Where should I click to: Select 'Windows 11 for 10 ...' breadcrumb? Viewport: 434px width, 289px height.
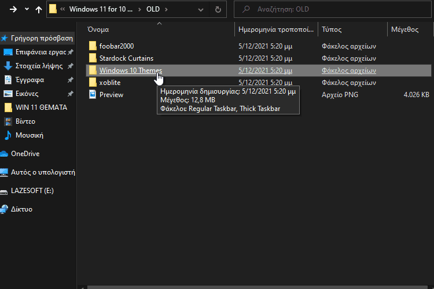[101, 9]
